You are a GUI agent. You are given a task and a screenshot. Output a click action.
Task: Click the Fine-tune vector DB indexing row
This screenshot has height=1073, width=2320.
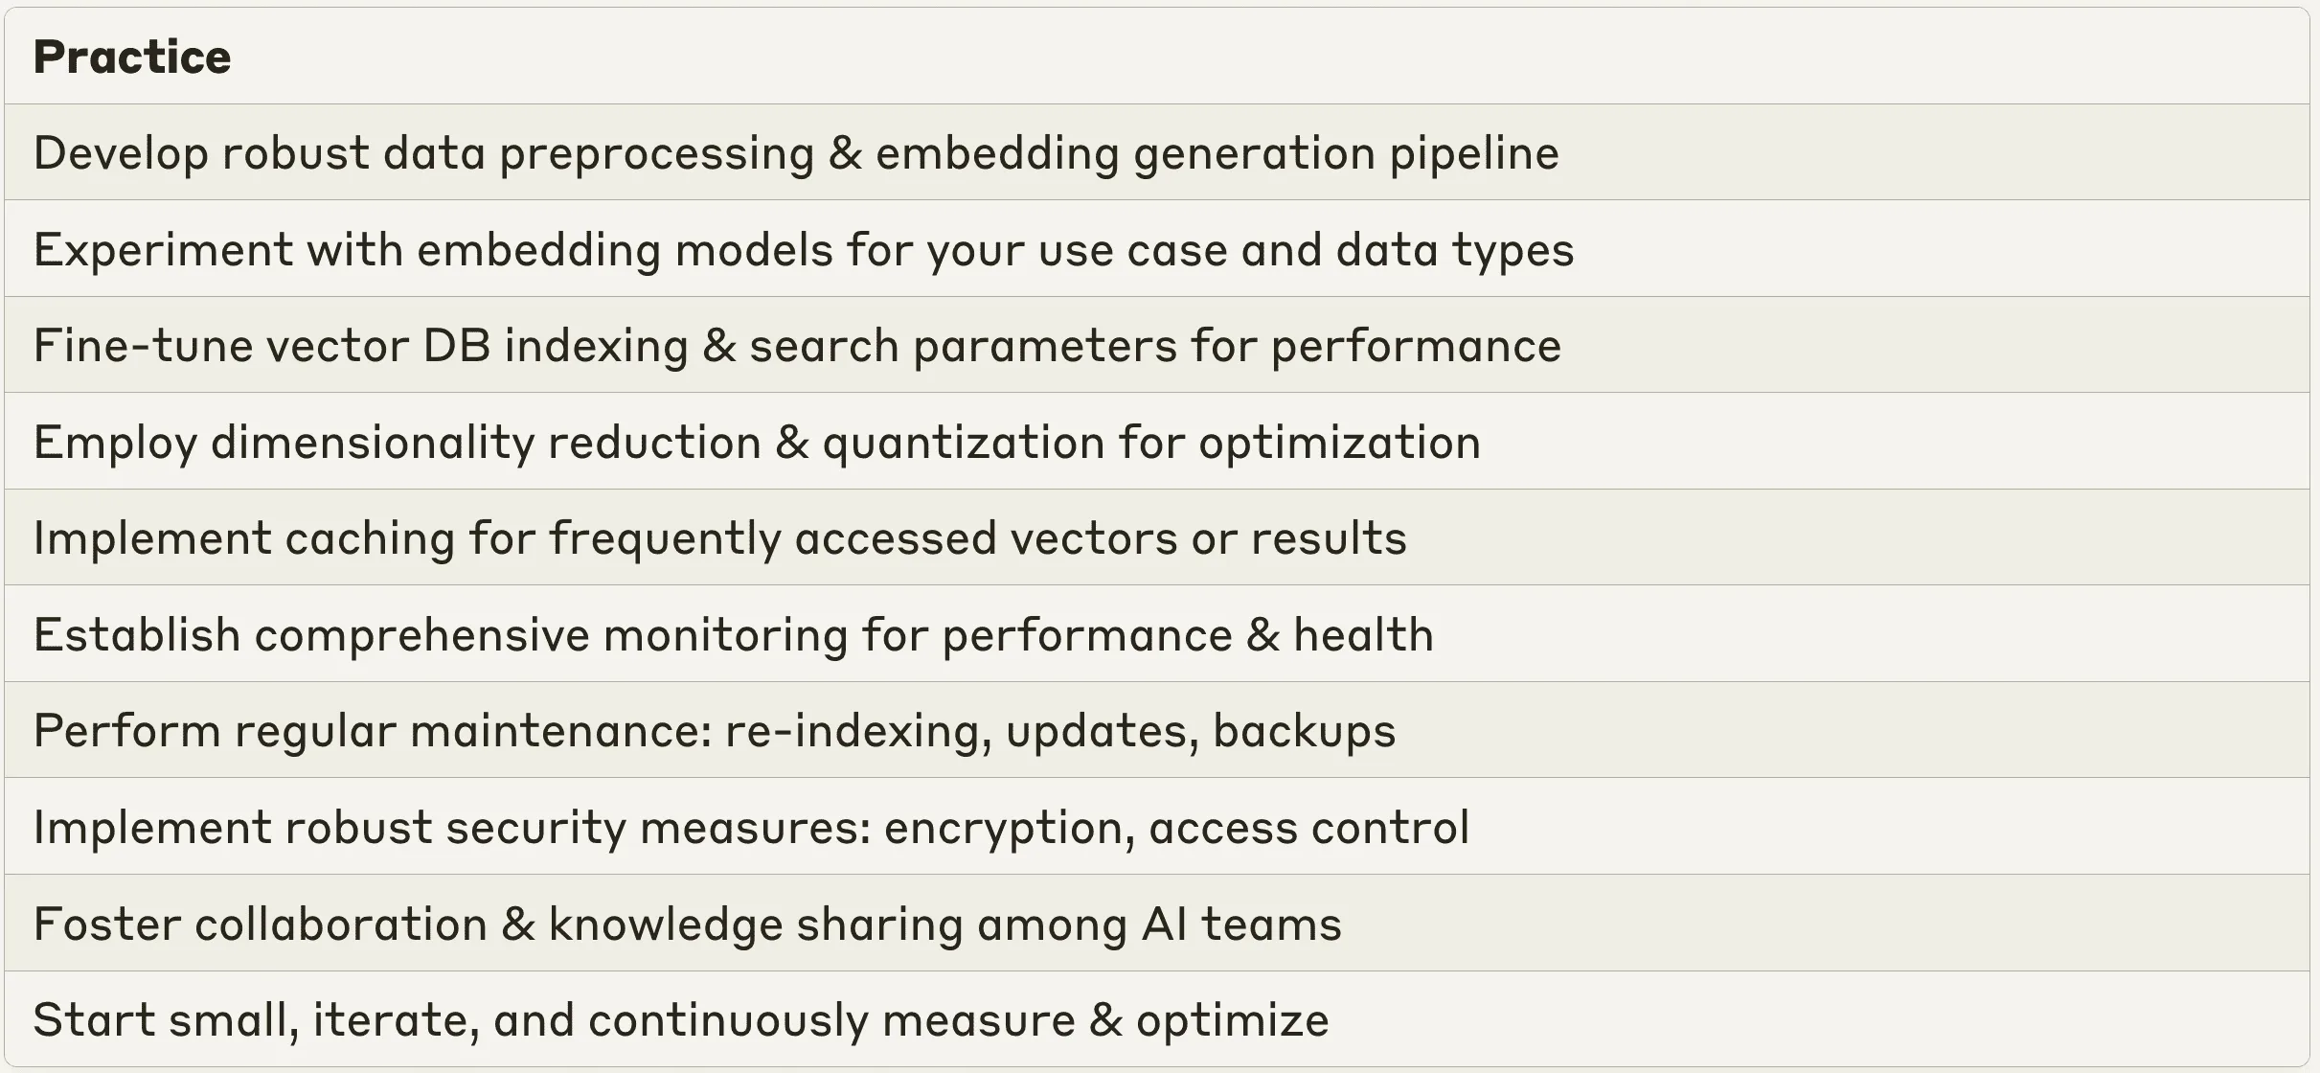[x=1157, y=345]
